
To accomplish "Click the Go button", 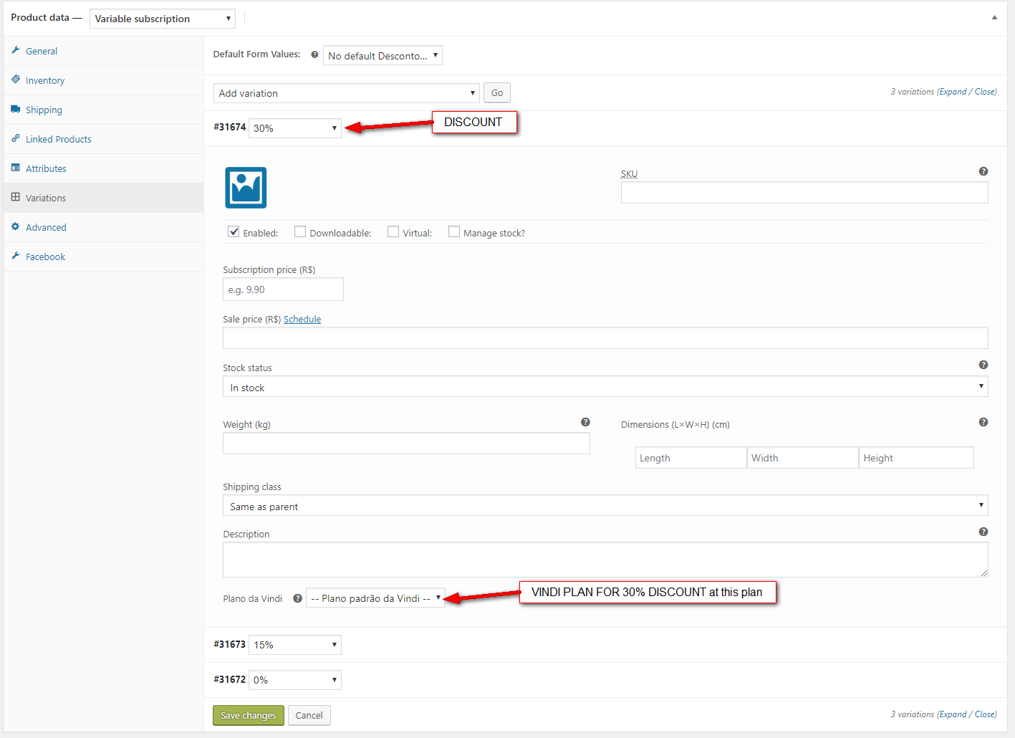I will (x=497, y=92).
